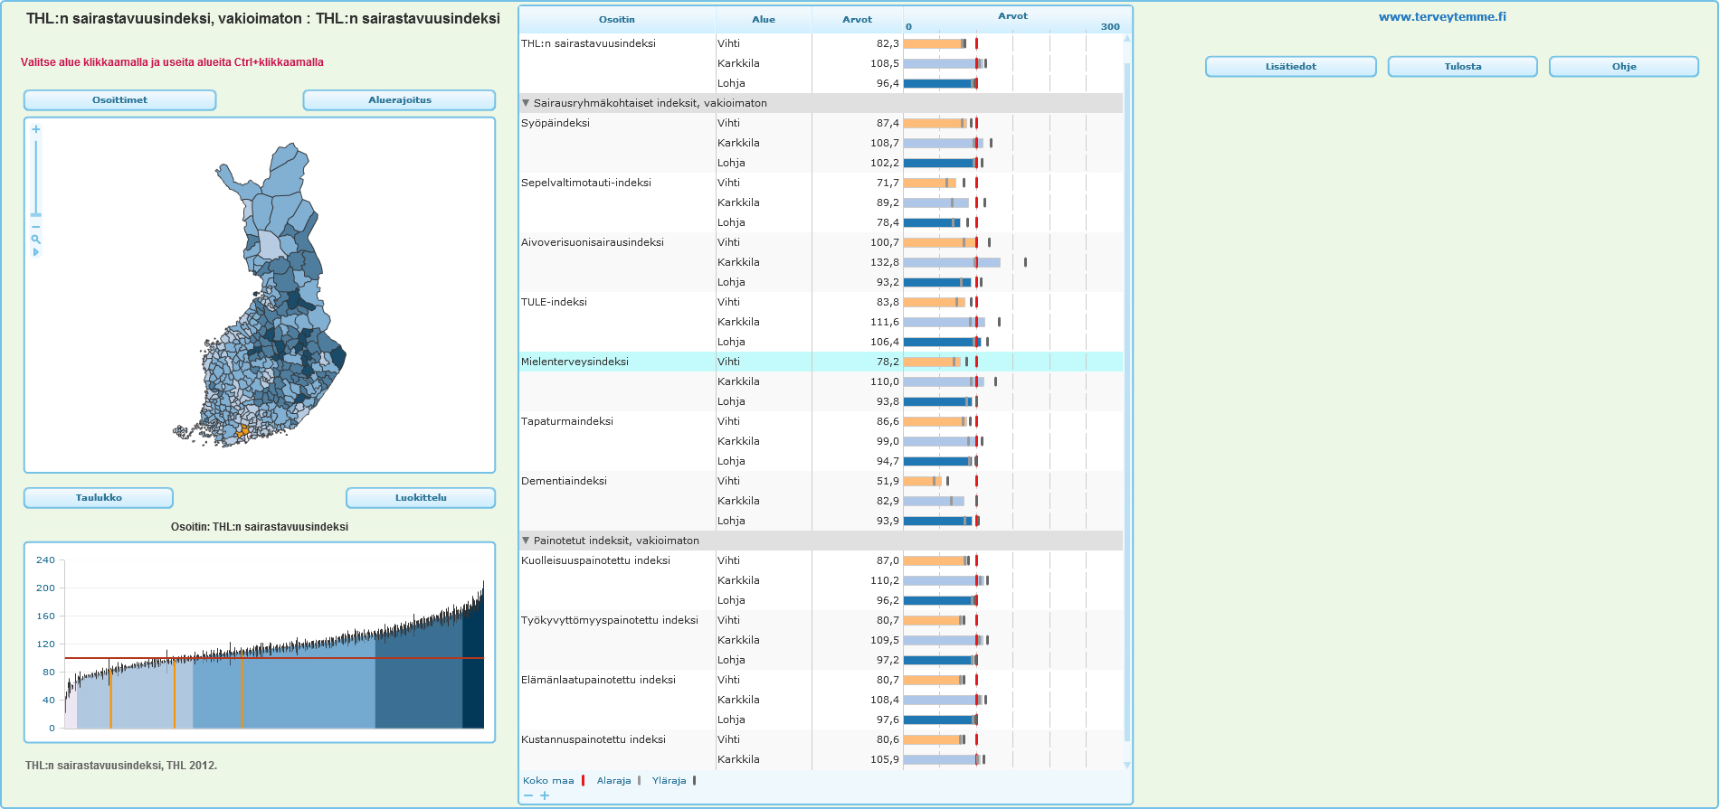This screenshot has width=1719, height=809.
Task: Open the Osoittimet selector
Action: (119, 100)
